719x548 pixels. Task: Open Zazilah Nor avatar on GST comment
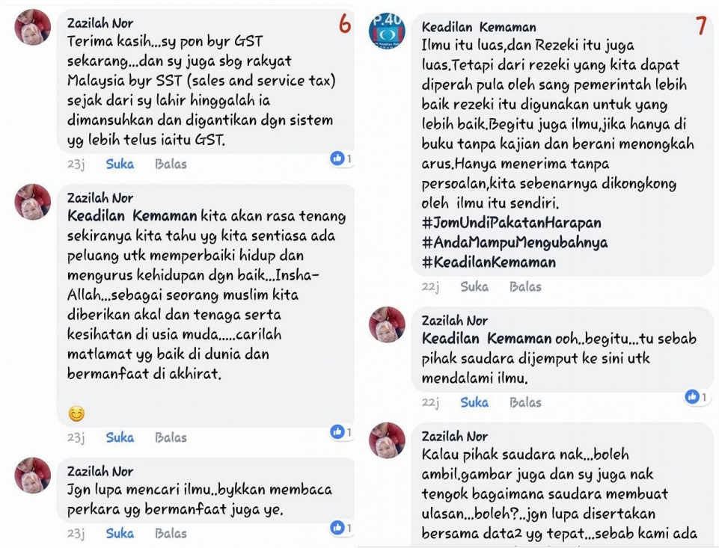coord(33,27)
